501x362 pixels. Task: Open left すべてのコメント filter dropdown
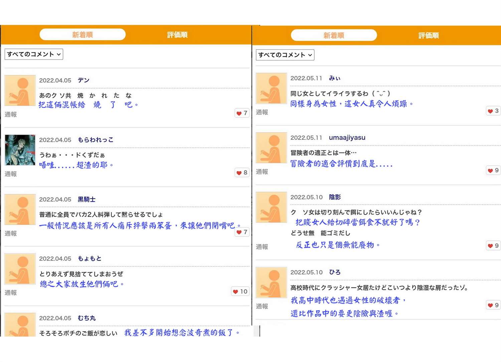click(34, 54)
